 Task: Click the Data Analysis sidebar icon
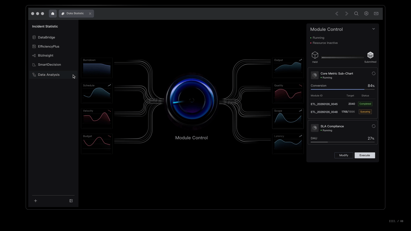point(34,75)
